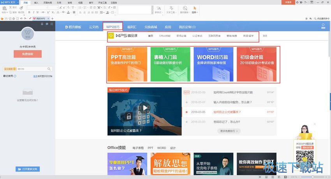Click the open folder icon in quick access bar
Screen dimensions: 331x179
(x=2, y=19)
